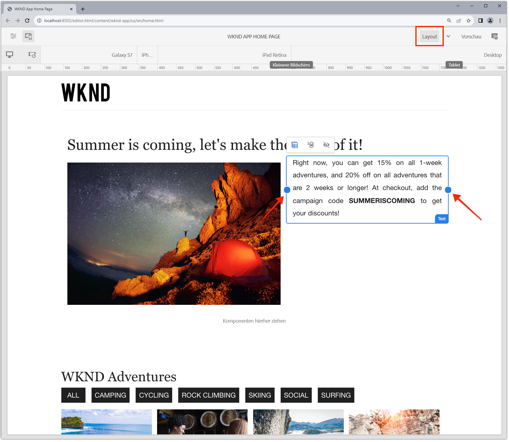Click the WKND Adventures heading

point(119,377)
